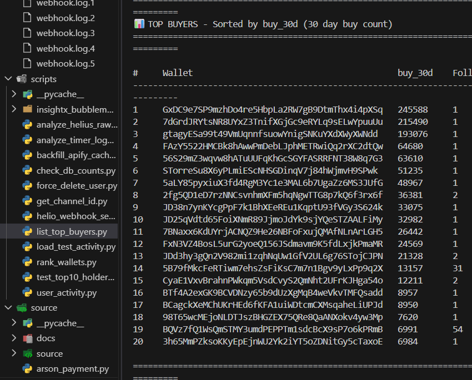Click the buy_30d column header

tap(415, 73)
